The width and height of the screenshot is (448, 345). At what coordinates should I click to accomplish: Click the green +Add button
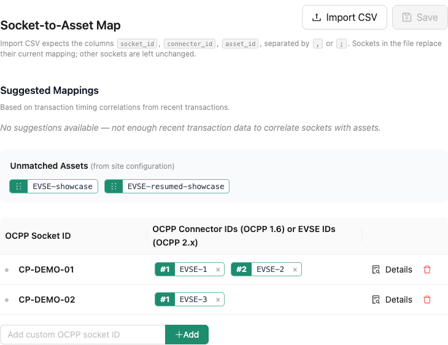point(187,335)
